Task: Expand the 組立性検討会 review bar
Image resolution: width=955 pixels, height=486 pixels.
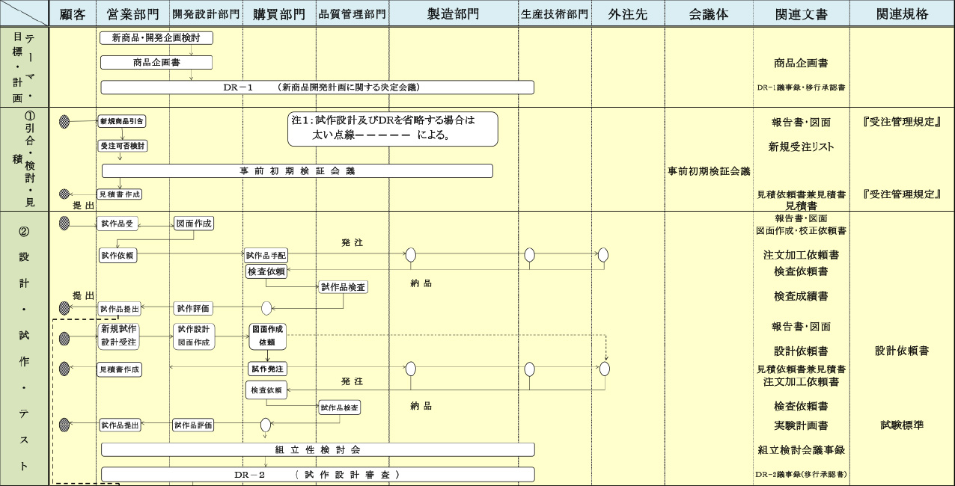Action: (x=318, y=449)
